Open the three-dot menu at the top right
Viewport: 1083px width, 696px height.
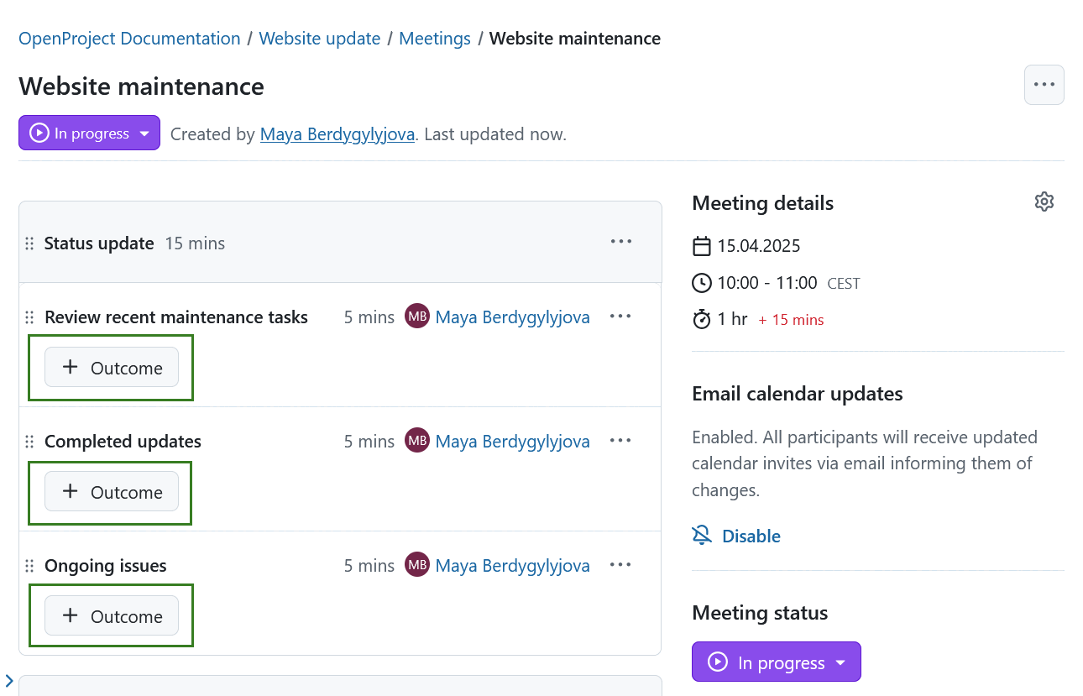coord(1044,84)
